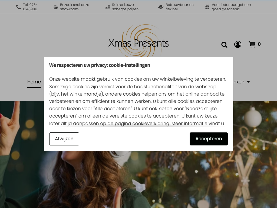This screenshot has height=208, width=277.
Task: Click the Christmas hero banner image
Action: (138, 179)
